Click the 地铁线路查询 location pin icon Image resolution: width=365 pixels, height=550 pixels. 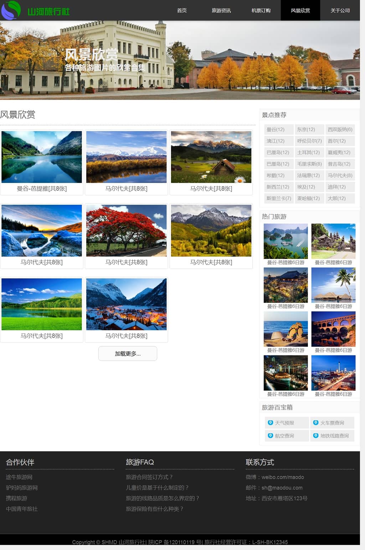315,436
